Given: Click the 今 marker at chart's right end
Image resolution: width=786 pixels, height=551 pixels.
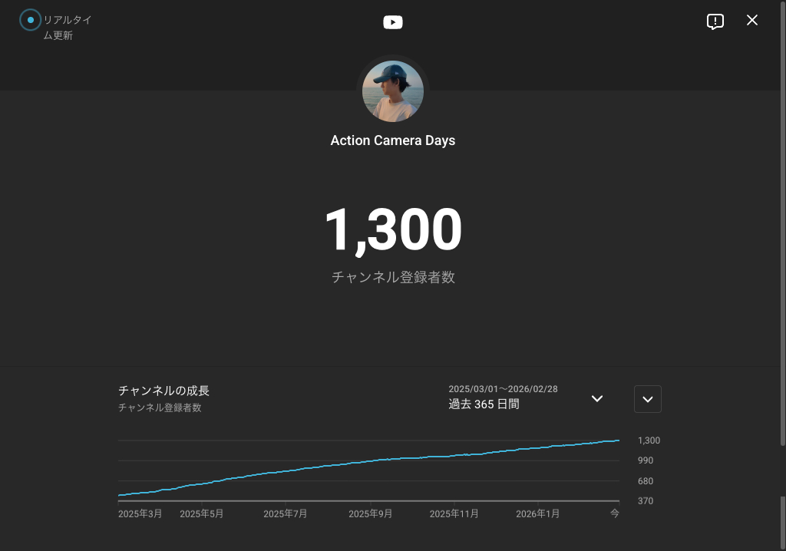Looking at the screenshot, I should click(x=614, y=513).
